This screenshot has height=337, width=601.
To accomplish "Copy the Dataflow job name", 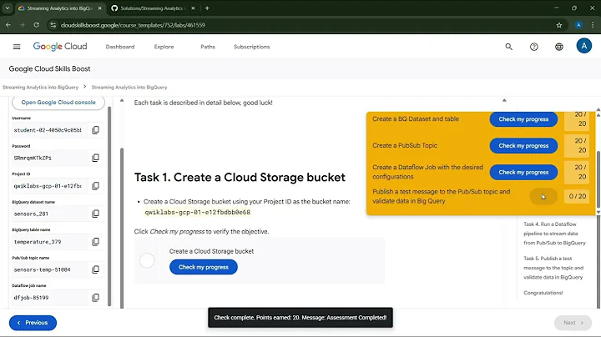I will pyautogui.click(x=95, y=298).
